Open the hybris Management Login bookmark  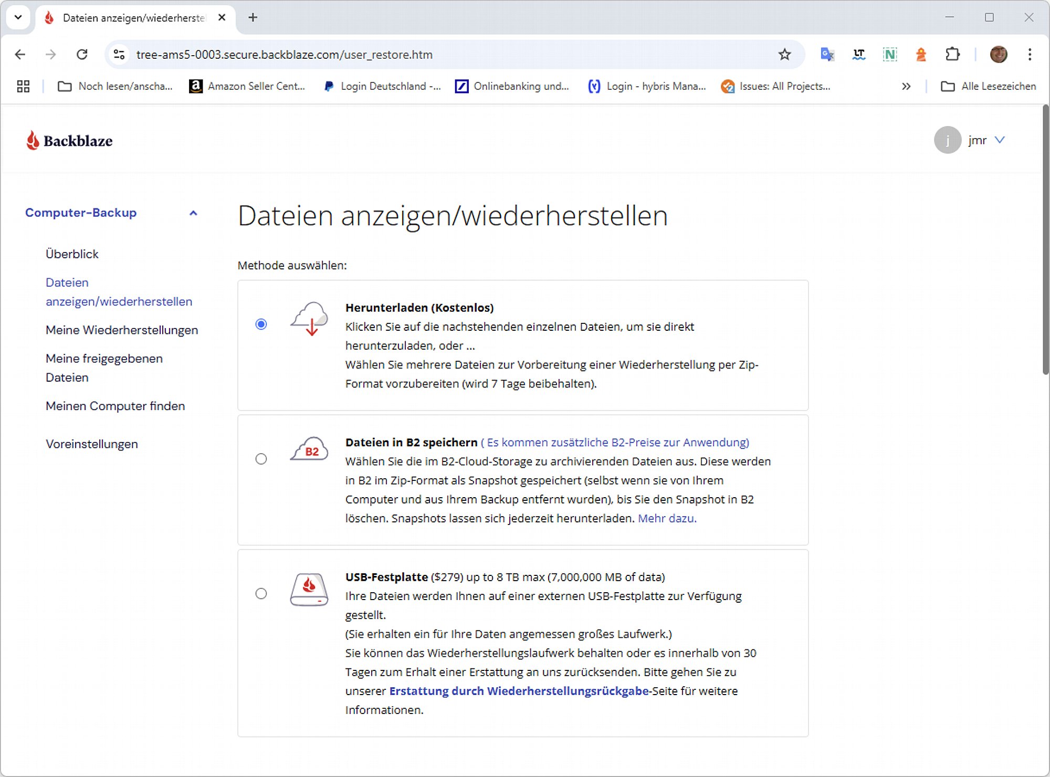647,87
